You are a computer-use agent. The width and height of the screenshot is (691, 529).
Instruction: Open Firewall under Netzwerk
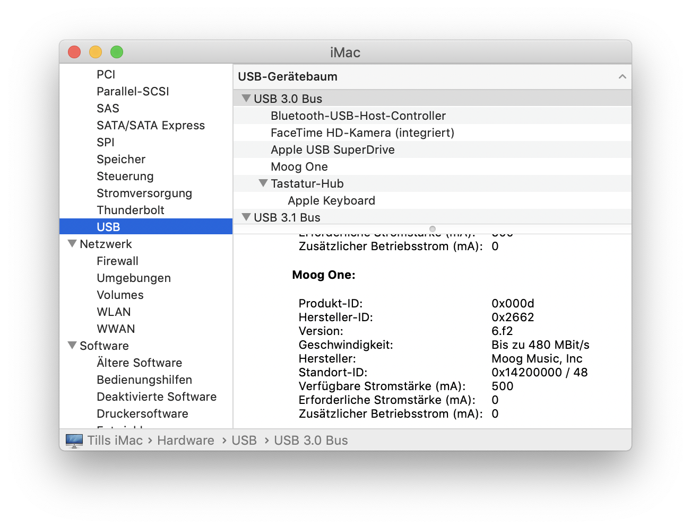[117, 261]
